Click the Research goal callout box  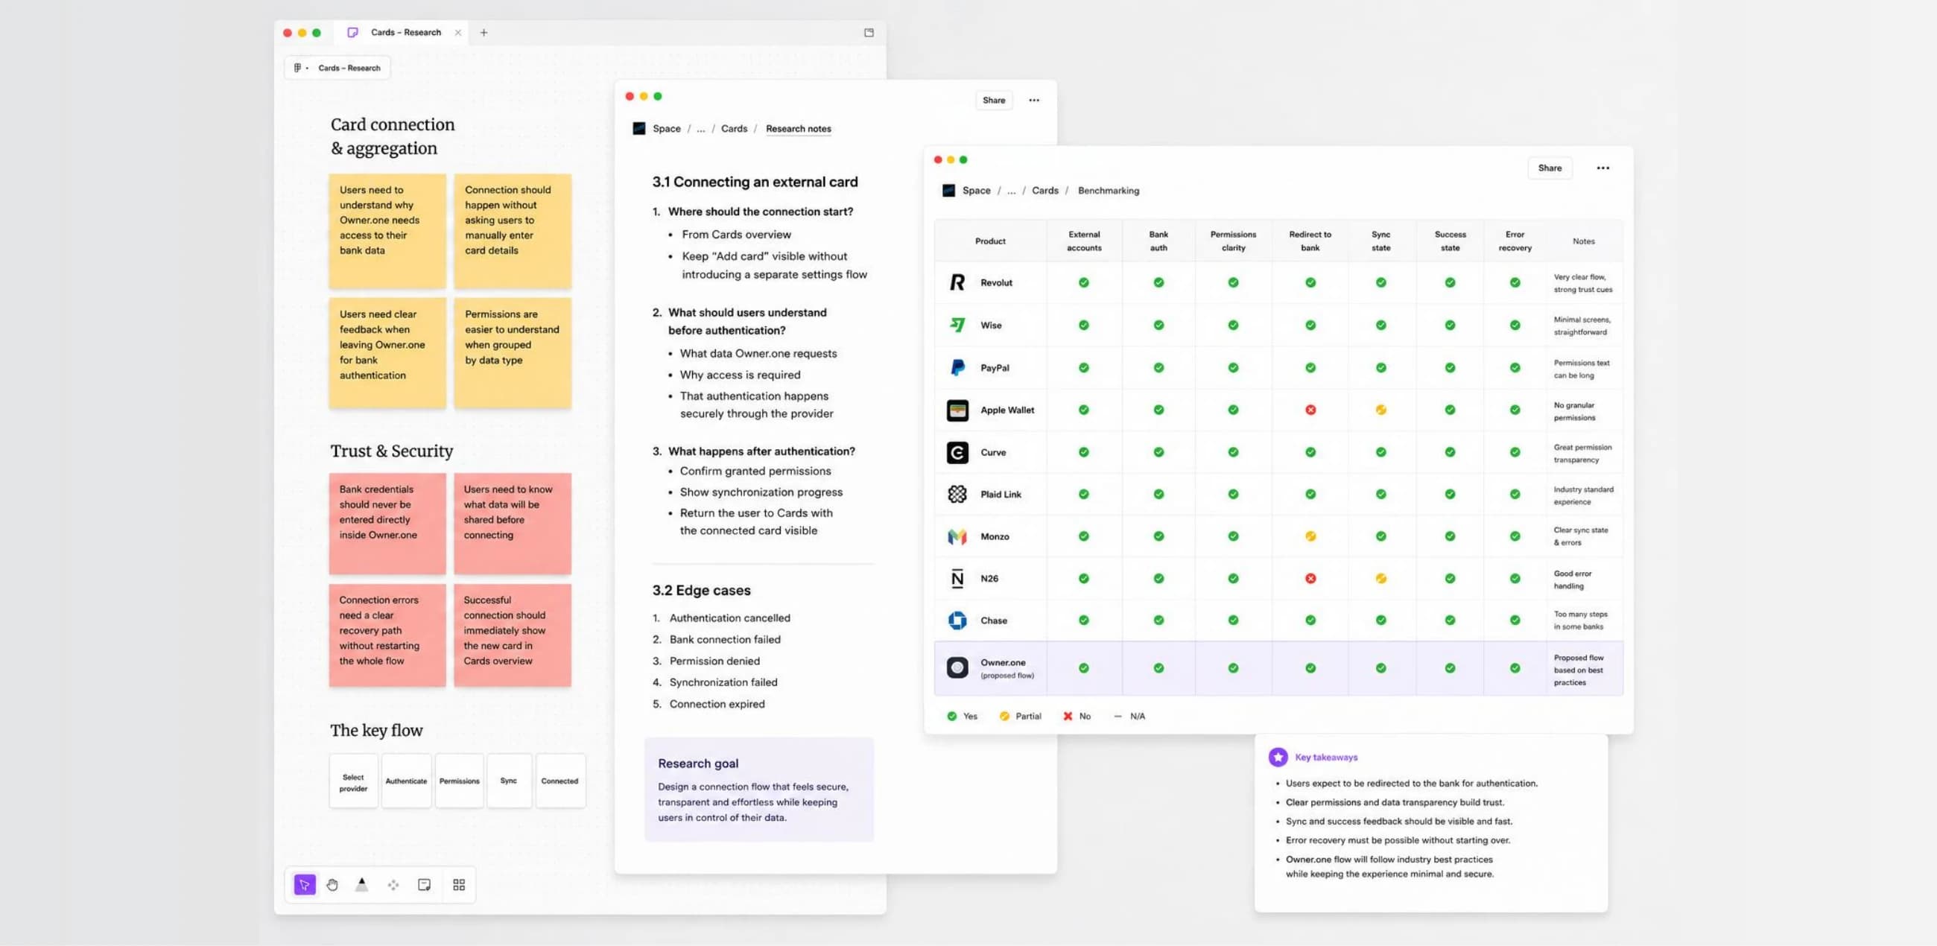[758, 789]
